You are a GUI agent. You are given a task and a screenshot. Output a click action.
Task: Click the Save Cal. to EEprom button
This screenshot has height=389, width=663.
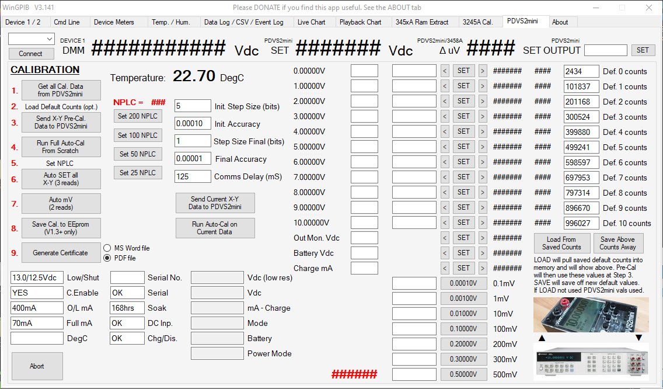pos(61,228)
